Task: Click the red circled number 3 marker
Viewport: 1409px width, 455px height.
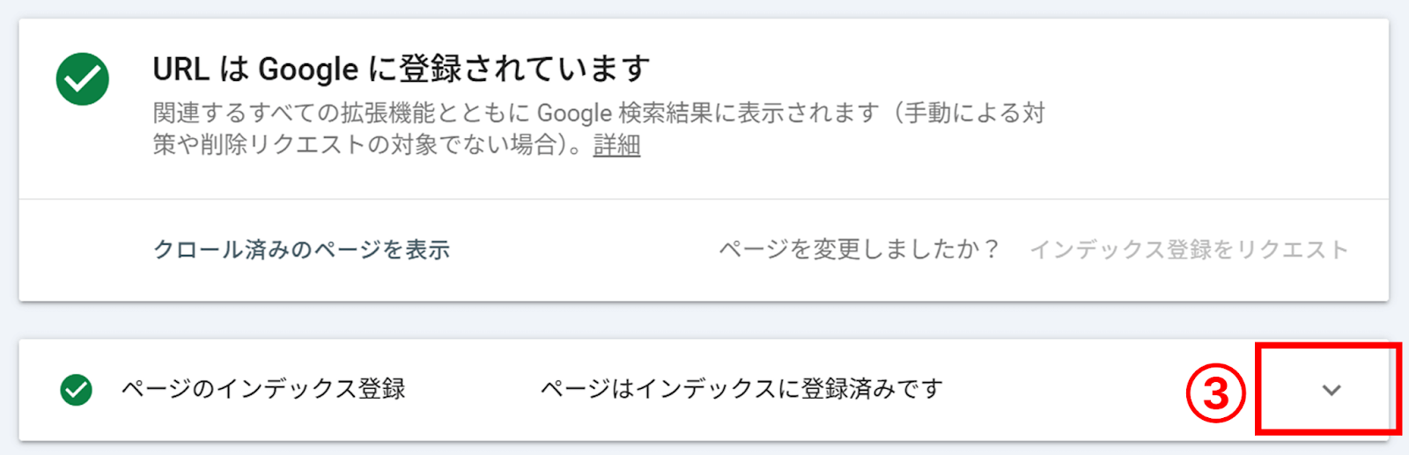Action: pyautogui.click(x=1215, y=393)
